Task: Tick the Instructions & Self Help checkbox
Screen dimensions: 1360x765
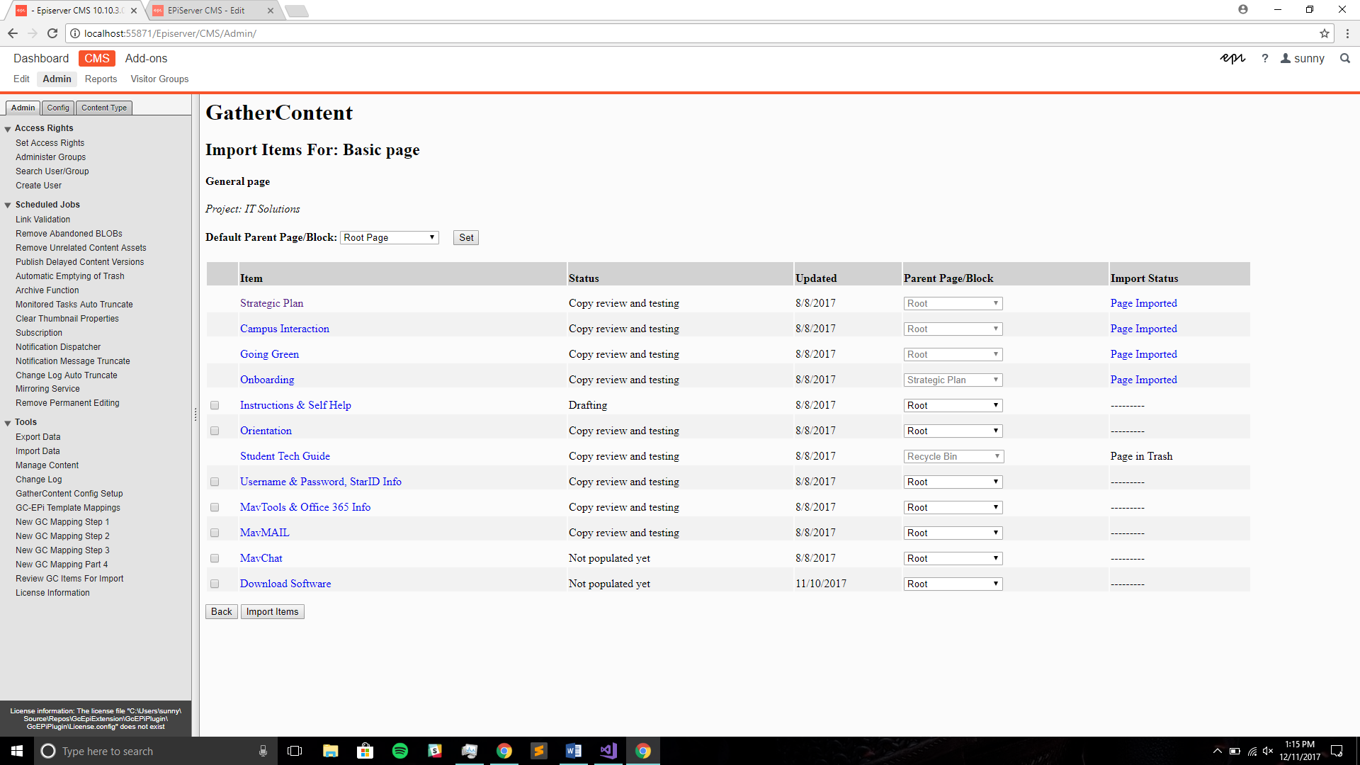Action: 215,405
